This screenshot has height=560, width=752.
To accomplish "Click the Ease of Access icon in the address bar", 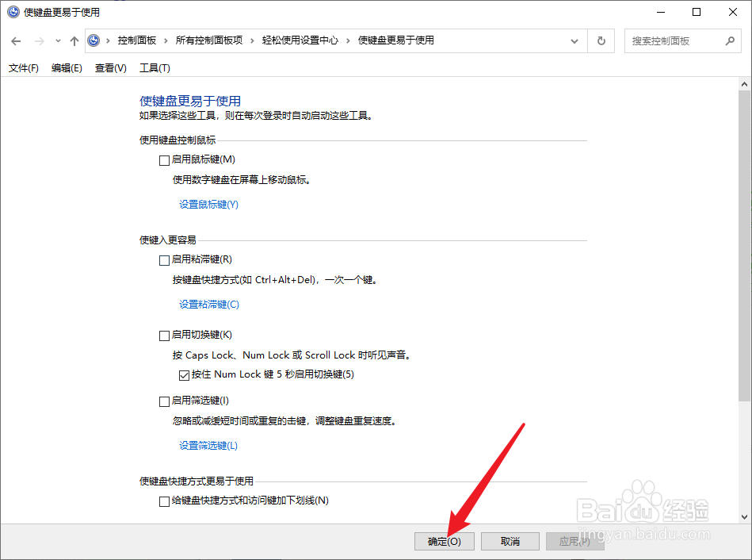I will (x=94, y=40).
